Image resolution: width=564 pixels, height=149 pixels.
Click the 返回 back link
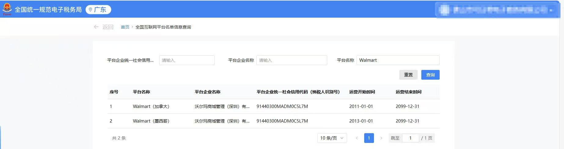click(x=108, y=27)
